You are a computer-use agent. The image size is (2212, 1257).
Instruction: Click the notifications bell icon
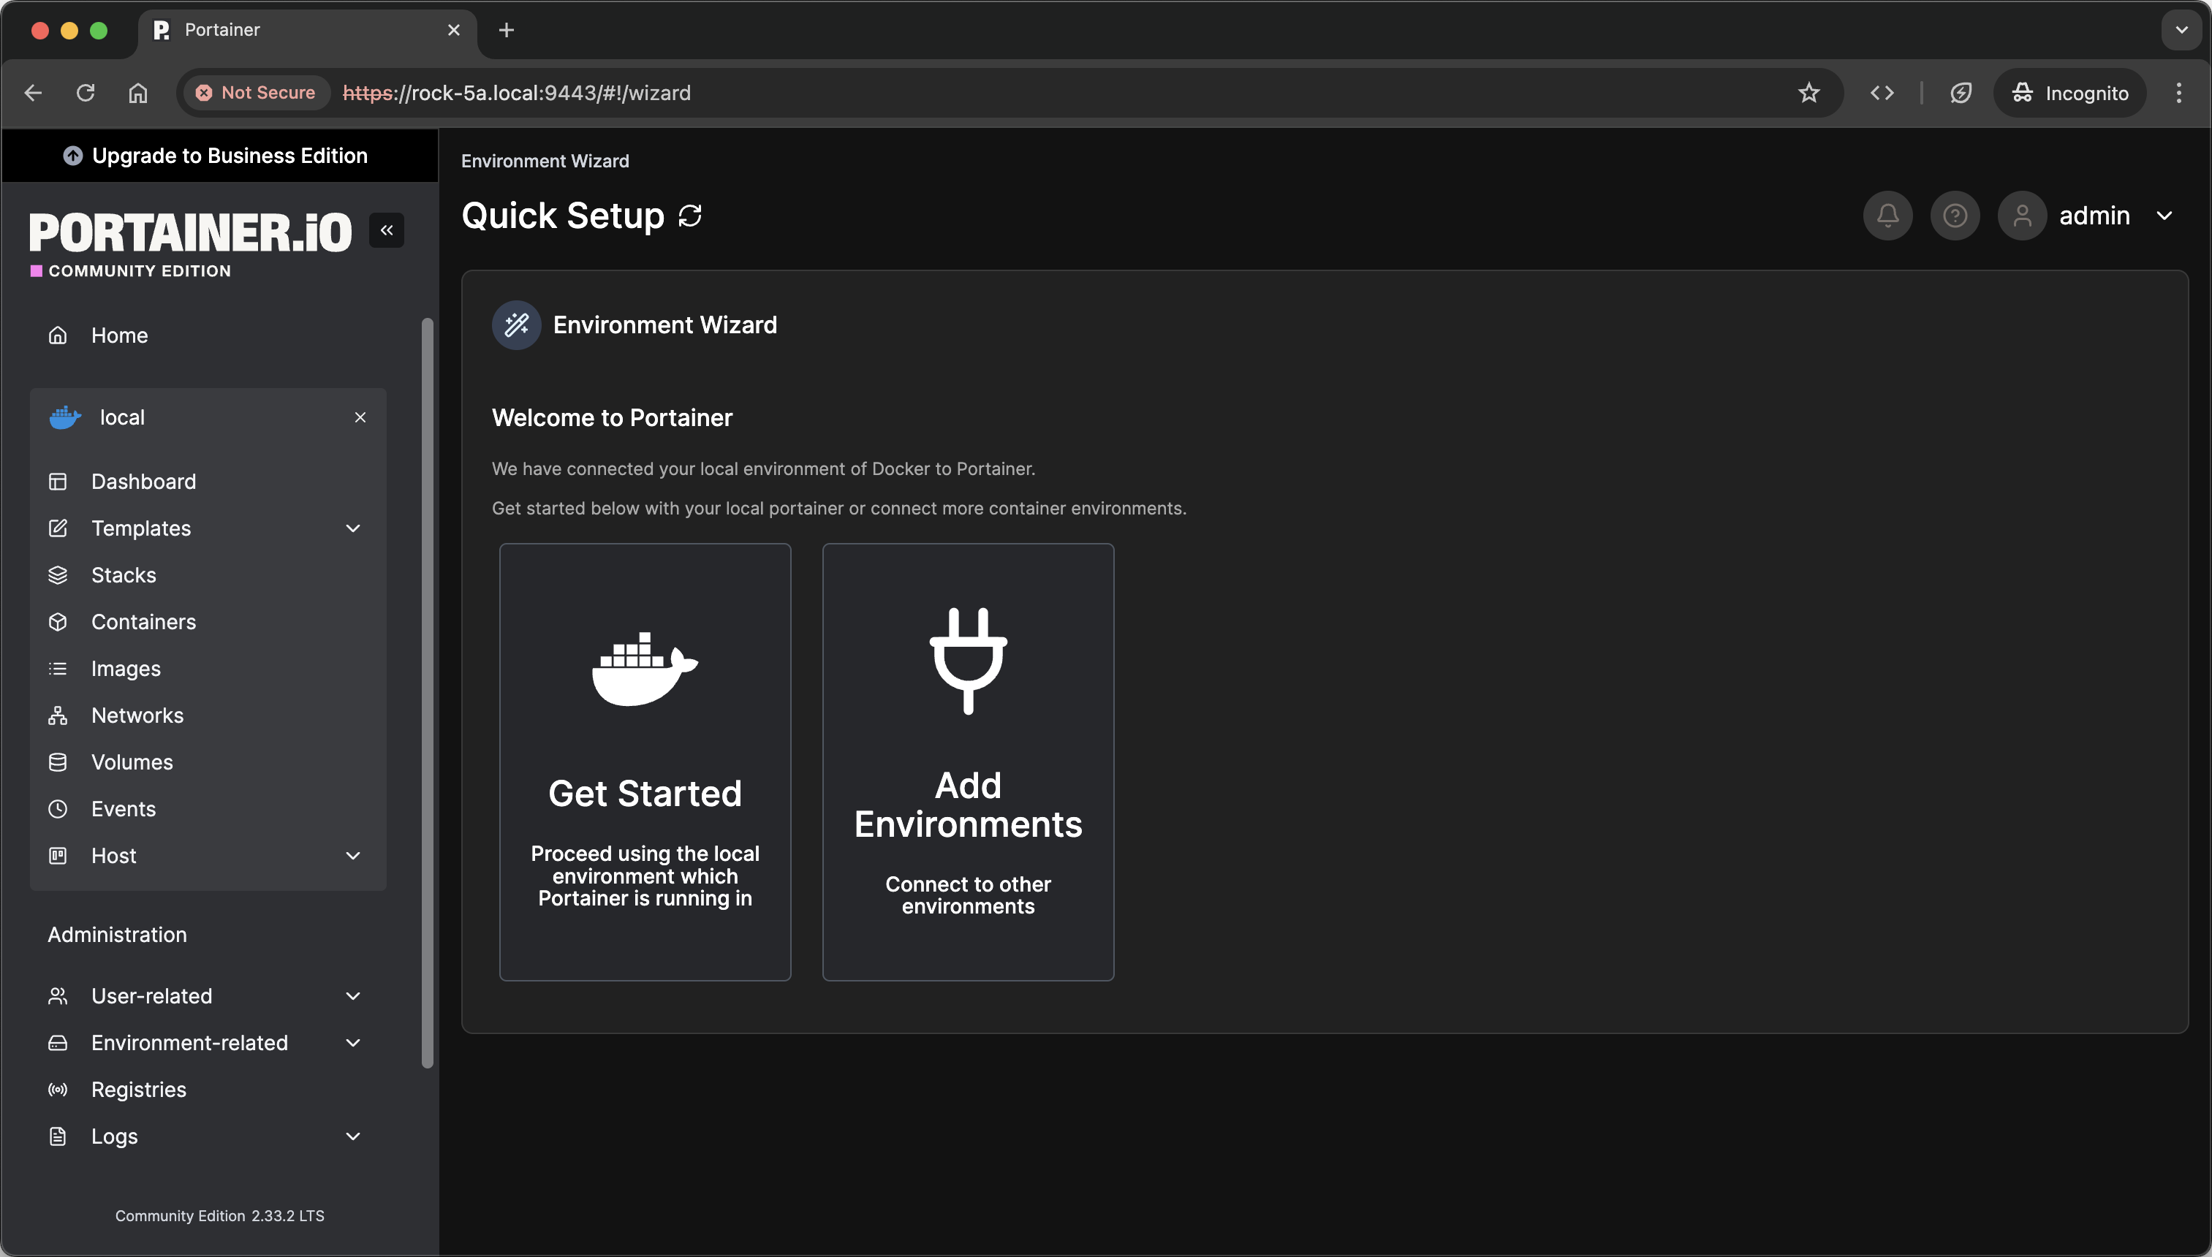[x=1887, y=215]
